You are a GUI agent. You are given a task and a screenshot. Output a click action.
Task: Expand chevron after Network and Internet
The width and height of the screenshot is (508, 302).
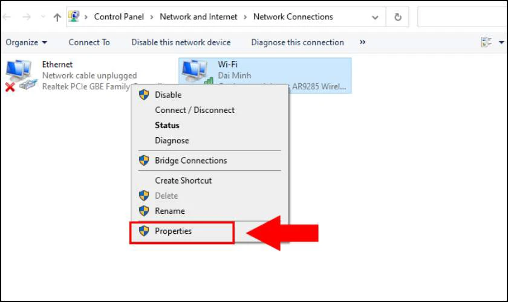point(246,17)
